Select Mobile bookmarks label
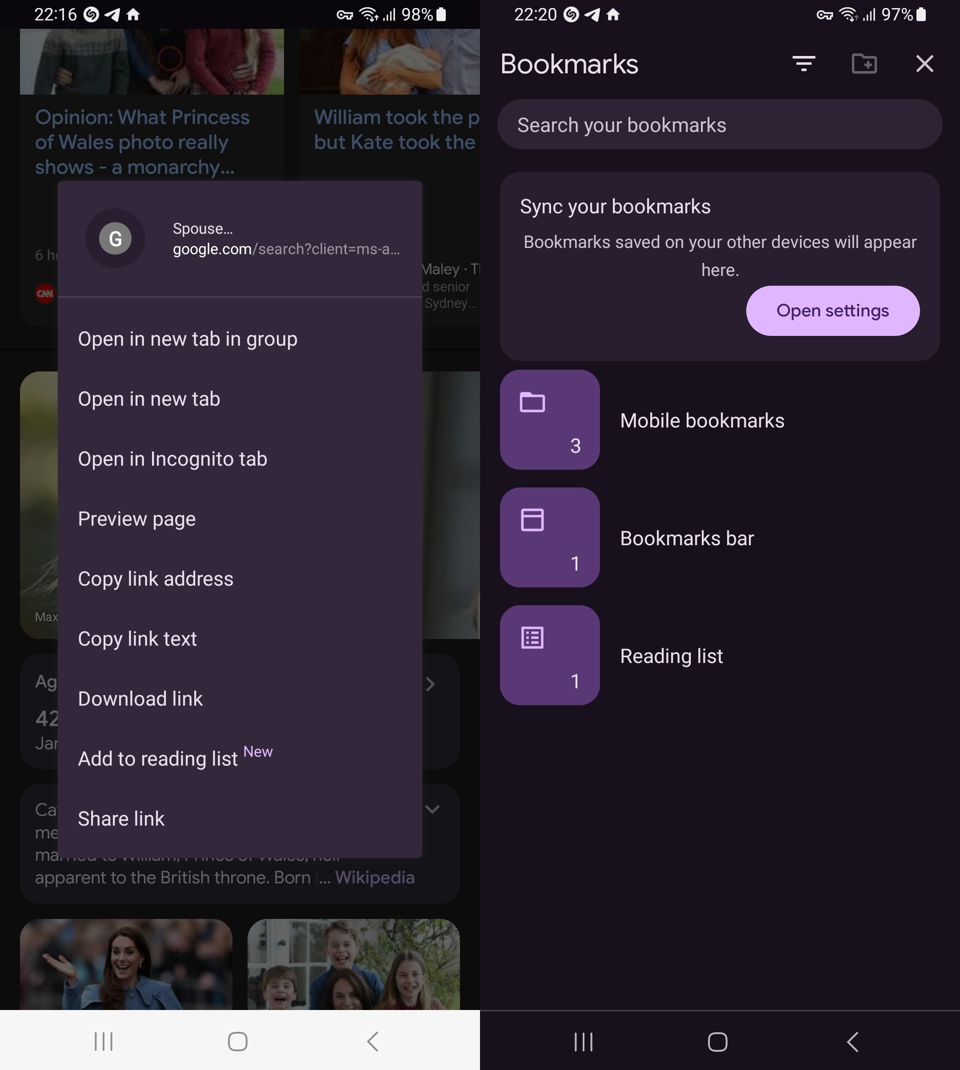The image size is (960, 1070). [702, 420]
